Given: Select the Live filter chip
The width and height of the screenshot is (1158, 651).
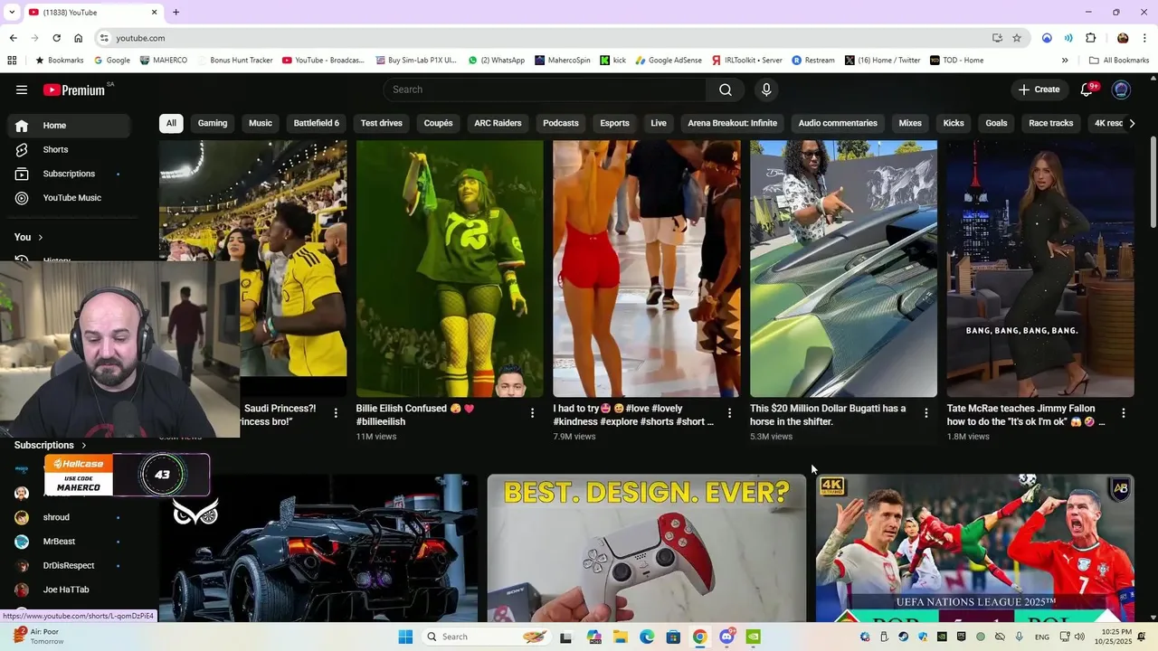Looking at the screenshot, I should 659,123.
